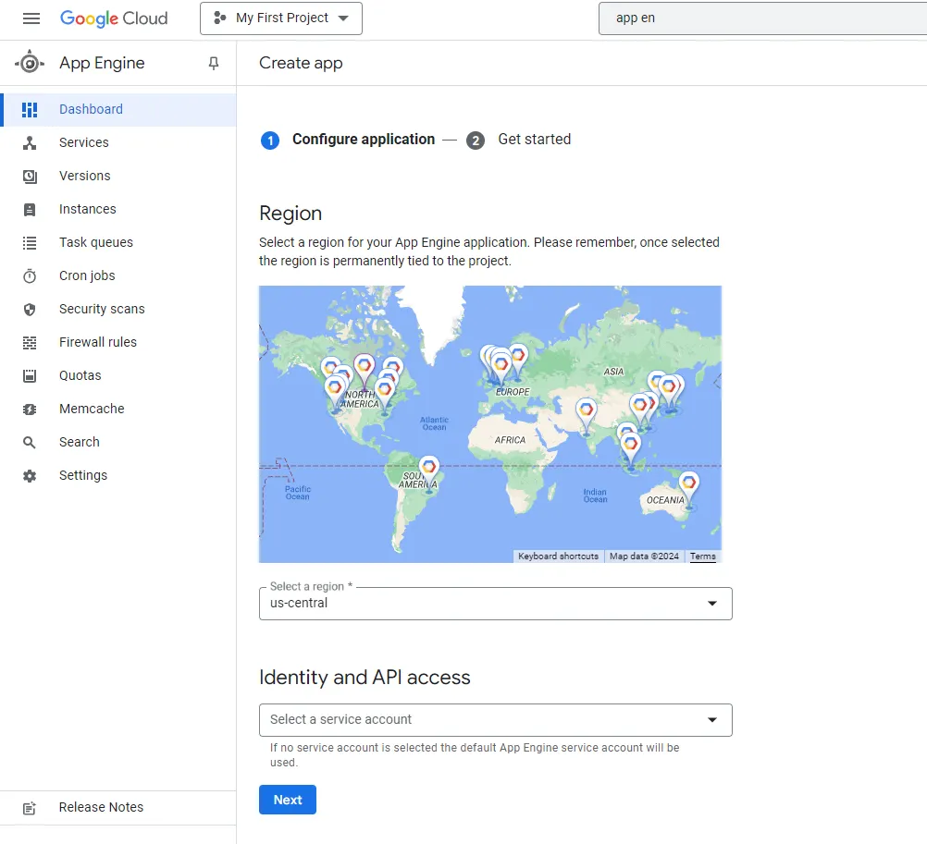
Task: Click Keyboard shortcuts on the map
Action: coord(558,557)
